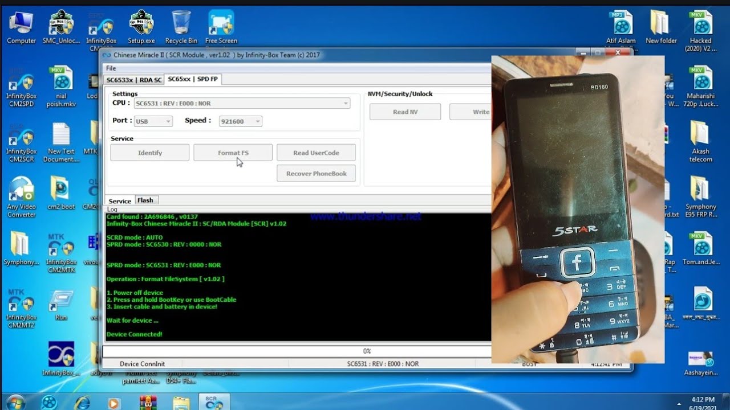Viewport: 730px width, 410px height.
Task: Click the phone photo overlay window
Action: (578, 209)
